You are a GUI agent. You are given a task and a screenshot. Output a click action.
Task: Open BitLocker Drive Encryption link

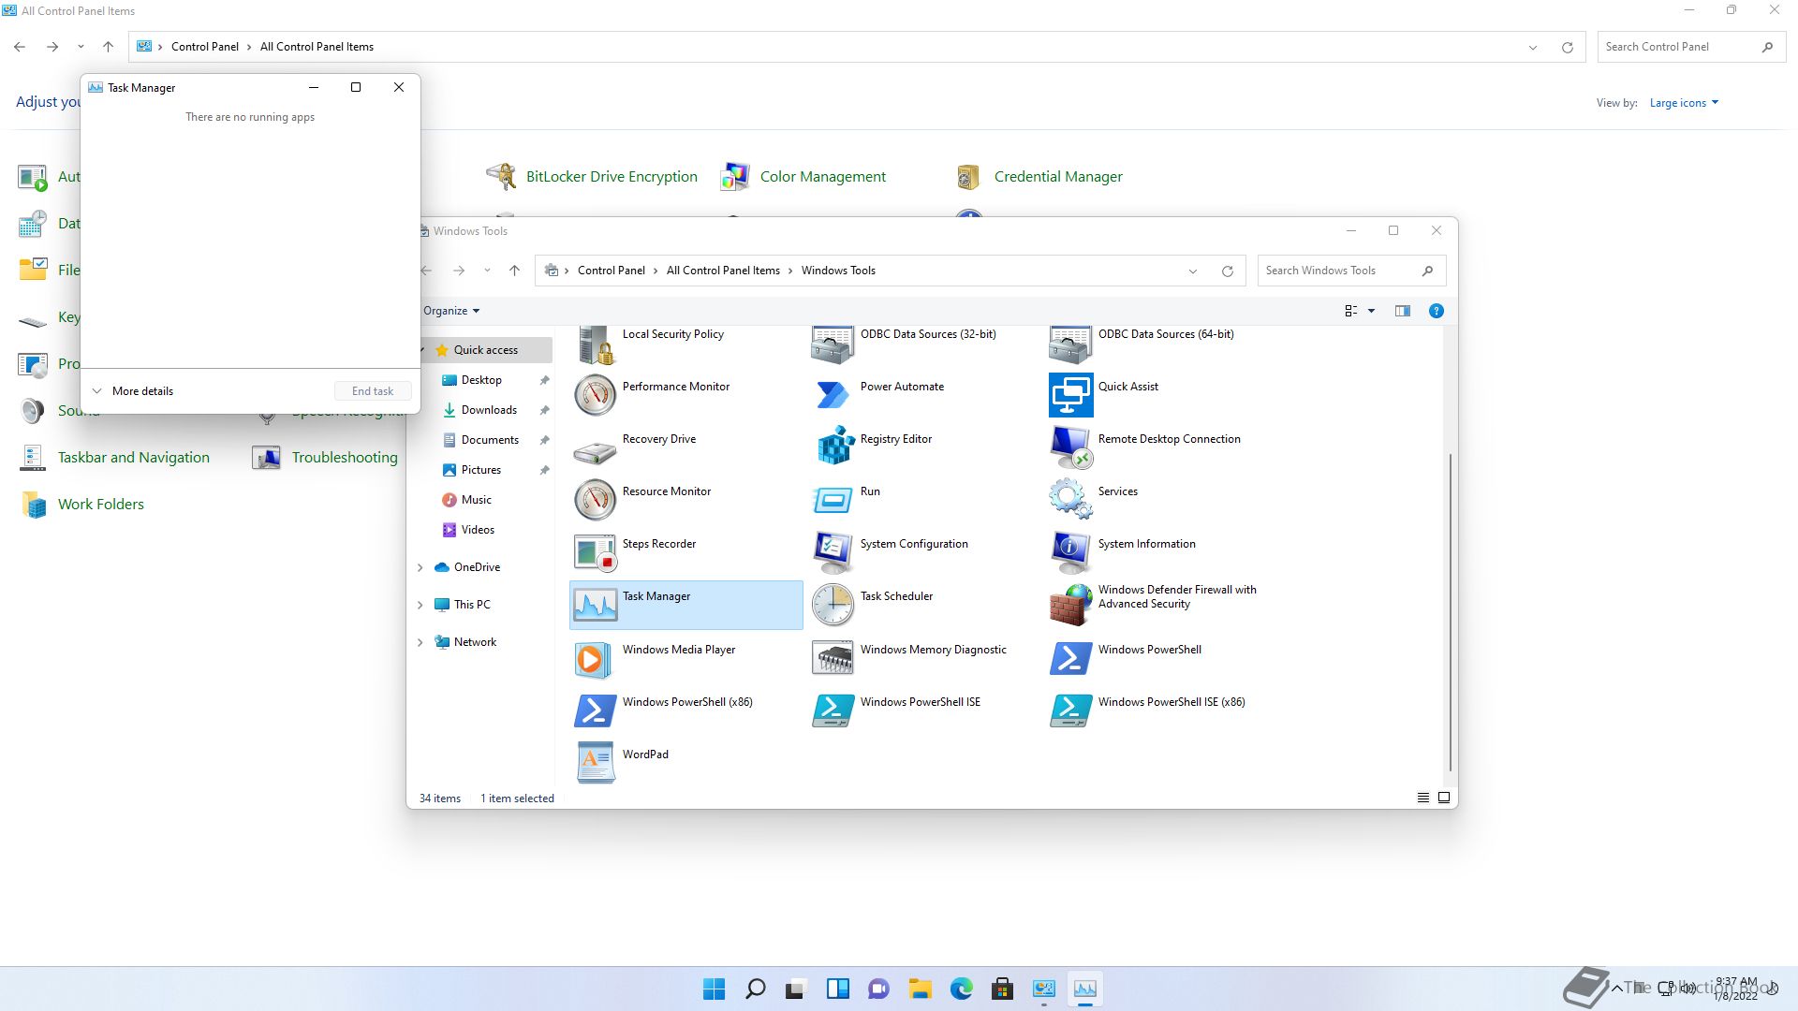(611, 177)
